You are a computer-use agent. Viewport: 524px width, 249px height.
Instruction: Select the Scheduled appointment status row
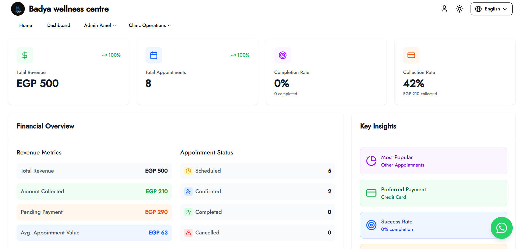point(258,171)
